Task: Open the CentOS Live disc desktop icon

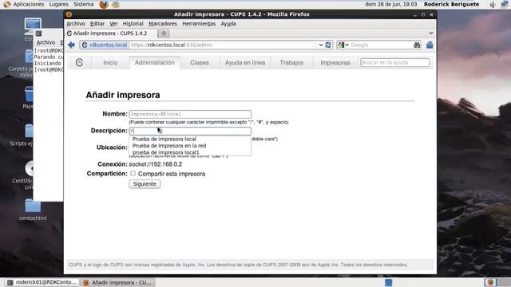Action: pos(30,175)
